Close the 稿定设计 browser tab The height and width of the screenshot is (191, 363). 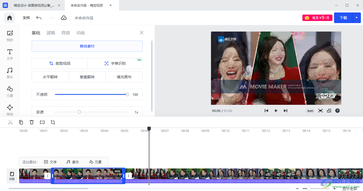(x=59, y=5)
